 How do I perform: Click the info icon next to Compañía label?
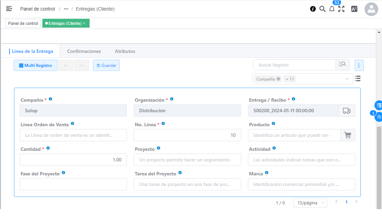[51, 99]
